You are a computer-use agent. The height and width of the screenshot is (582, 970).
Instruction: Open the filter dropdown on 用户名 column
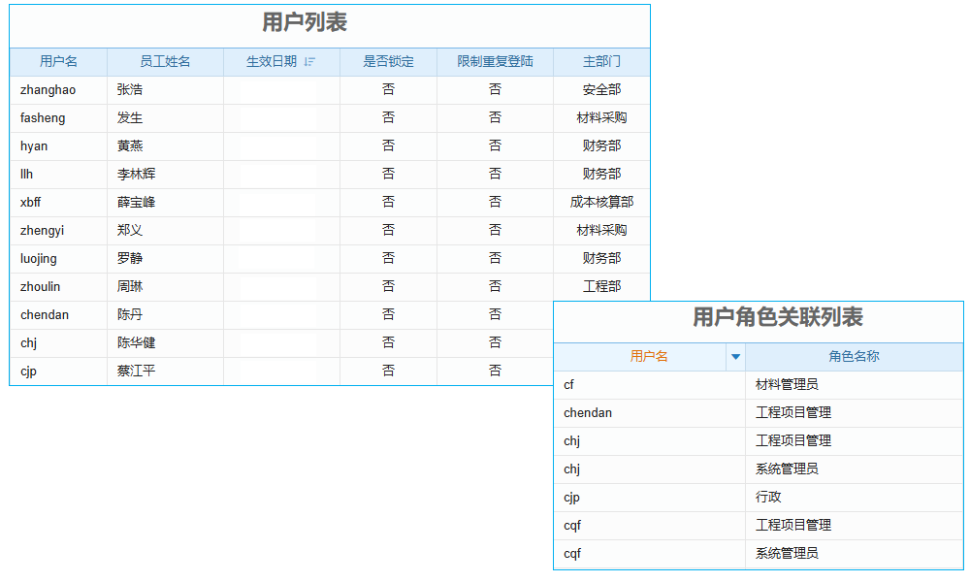(x=736, y=356)
